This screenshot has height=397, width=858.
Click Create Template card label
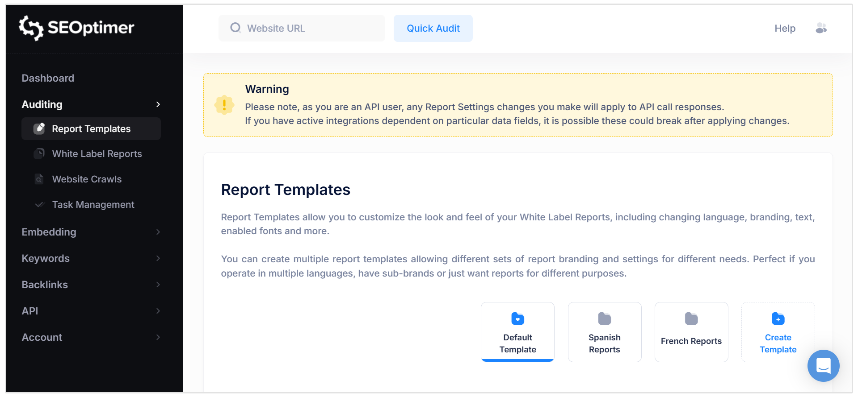point(778,343)
